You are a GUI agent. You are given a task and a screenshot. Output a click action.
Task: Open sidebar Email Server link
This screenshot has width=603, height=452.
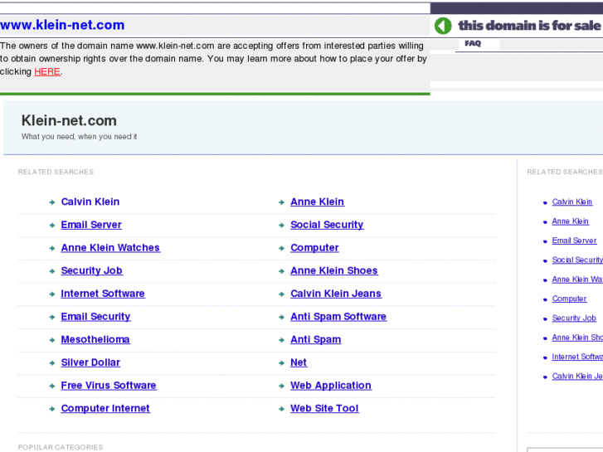click(574, 241)
